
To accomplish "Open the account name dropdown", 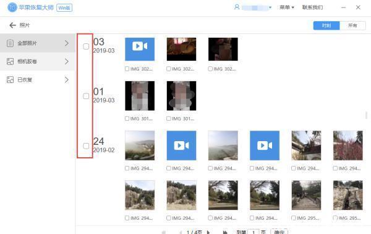I will [x=270, y=7].
